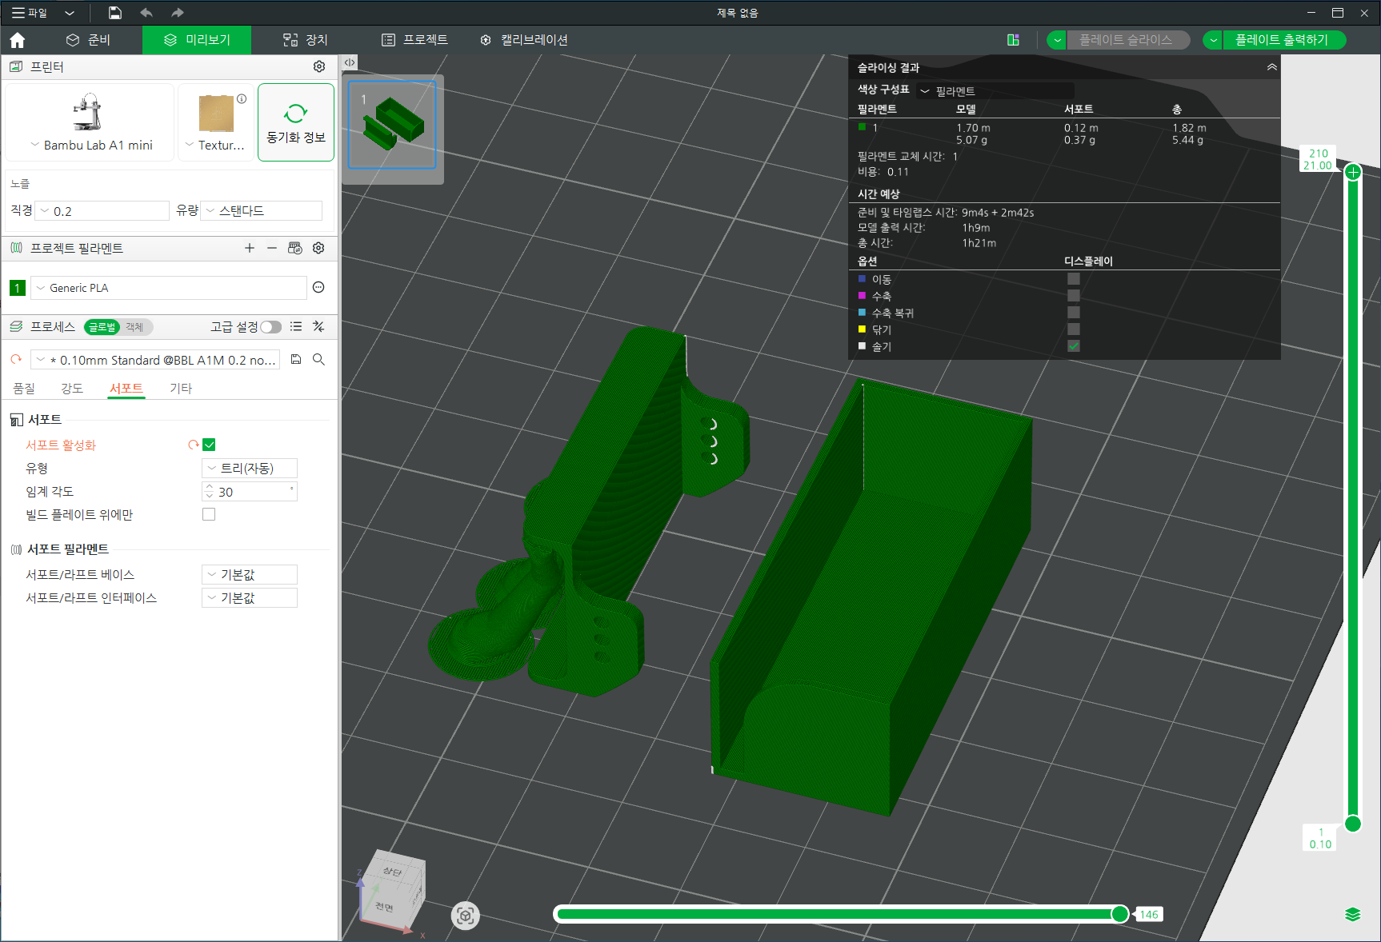The height and width of the screenshot is (942, 1381).
Task: Open slice plate dropdown arrow
Action: 1057,40
